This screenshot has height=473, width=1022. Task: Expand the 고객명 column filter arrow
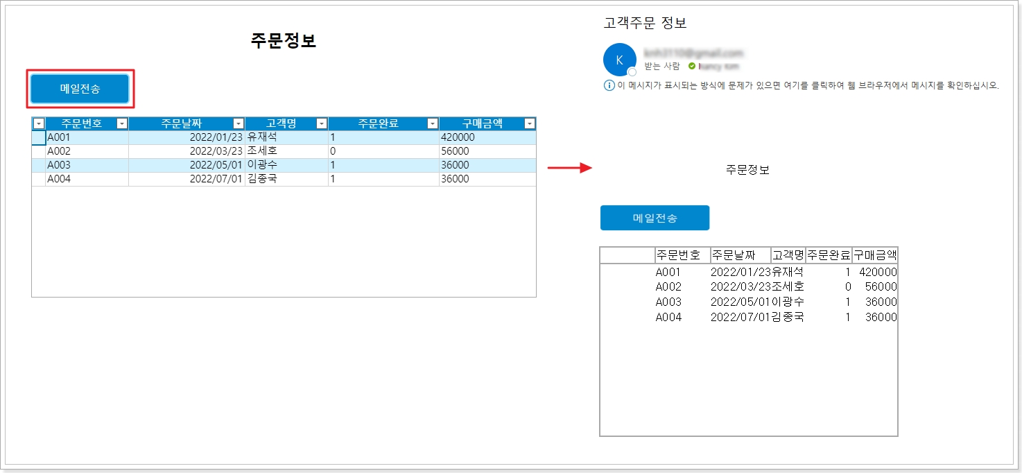click(321, 123)
